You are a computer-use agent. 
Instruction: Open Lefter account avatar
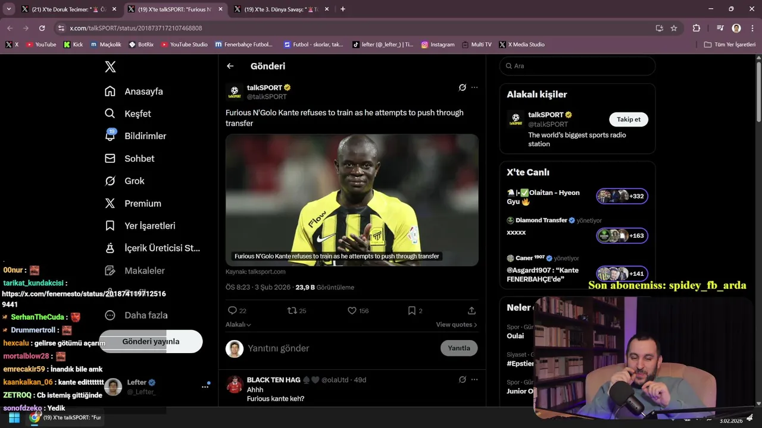click(x=113, y=386)
